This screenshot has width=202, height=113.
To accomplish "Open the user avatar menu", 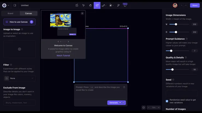I will (x=175, y=5).
